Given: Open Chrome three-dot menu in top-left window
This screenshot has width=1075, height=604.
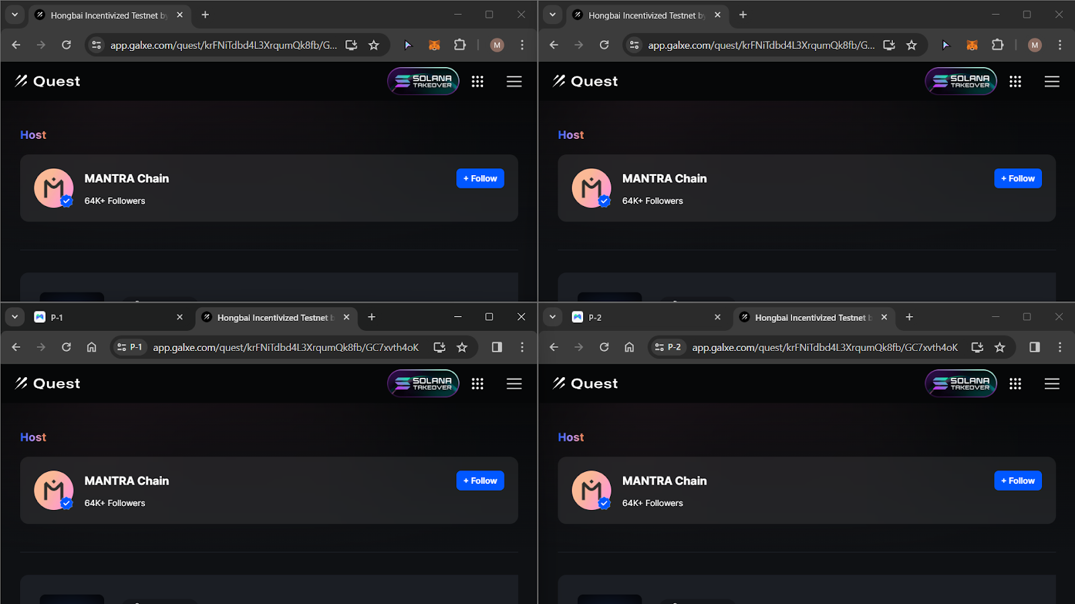Looking at the screenshot, I should (x=522, y=45).
